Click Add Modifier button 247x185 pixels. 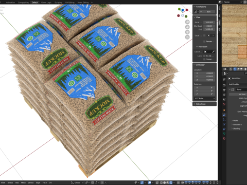(x=238, y=84)
